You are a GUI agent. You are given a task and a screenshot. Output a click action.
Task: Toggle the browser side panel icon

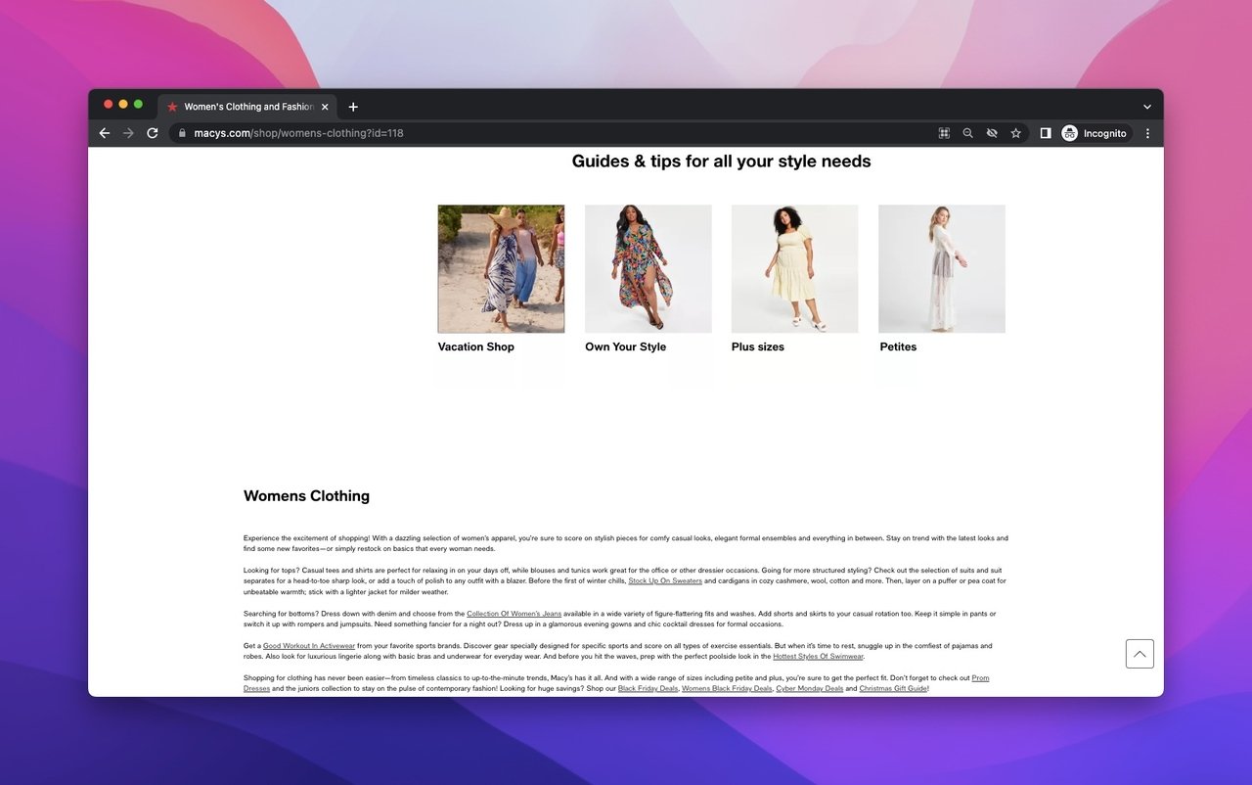pos(1045,133)
